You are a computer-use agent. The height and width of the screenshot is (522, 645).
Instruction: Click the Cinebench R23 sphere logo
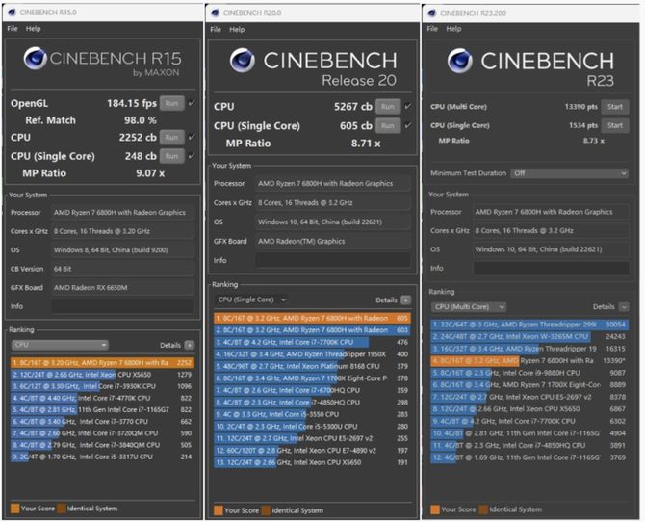(459, 61)
